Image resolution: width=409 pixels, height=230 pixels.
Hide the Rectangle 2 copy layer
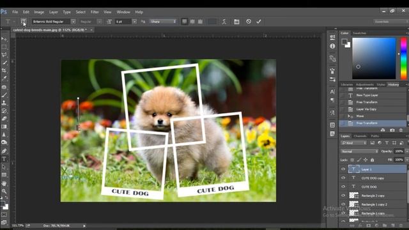(x=343, y=195)
